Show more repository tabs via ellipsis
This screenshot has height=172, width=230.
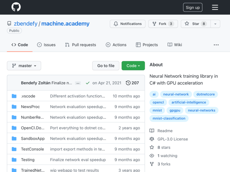[216, 45]
